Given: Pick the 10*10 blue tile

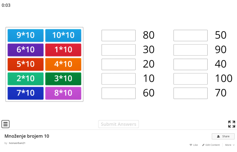Looking at the screenshot, I should tap(63, 35).
